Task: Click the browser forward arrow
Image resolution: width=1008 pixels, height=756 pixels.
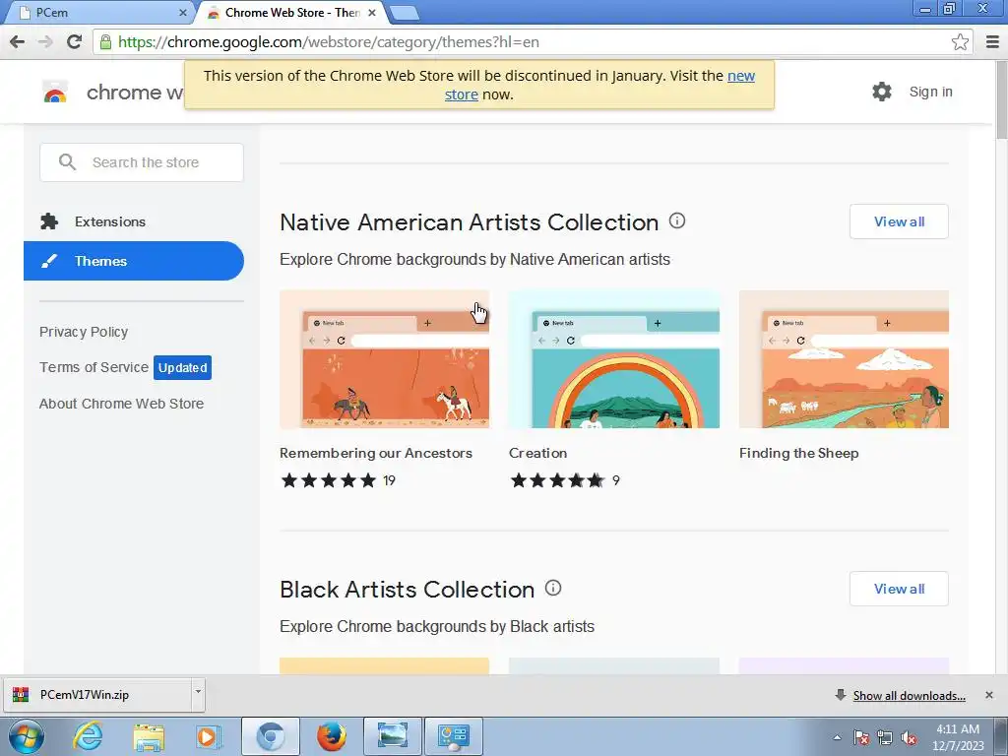Action: (x=45, y=42)
